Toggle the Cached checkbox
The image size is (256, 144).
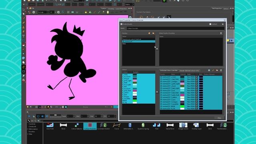click(x=210, y=24)
